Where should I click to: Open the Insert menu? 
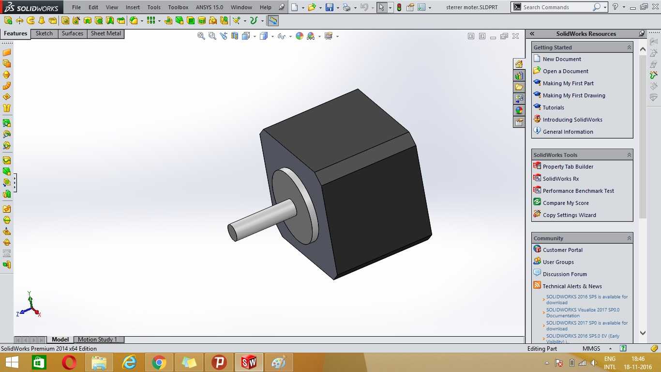coord(133,7)
